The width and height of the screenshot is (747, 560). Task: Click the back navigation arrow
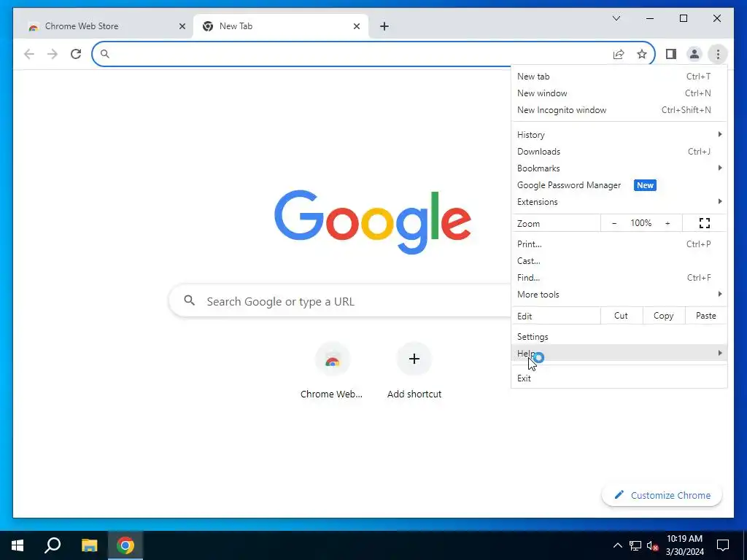point(29,54)
